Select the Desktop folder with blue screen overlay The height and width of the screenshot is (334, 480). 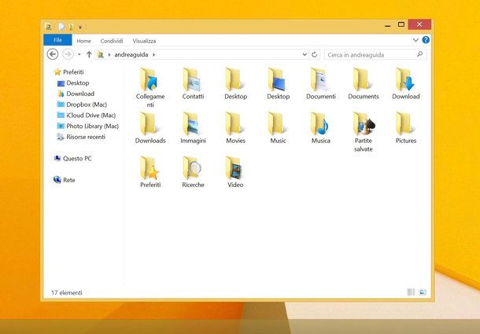[277, 79]
